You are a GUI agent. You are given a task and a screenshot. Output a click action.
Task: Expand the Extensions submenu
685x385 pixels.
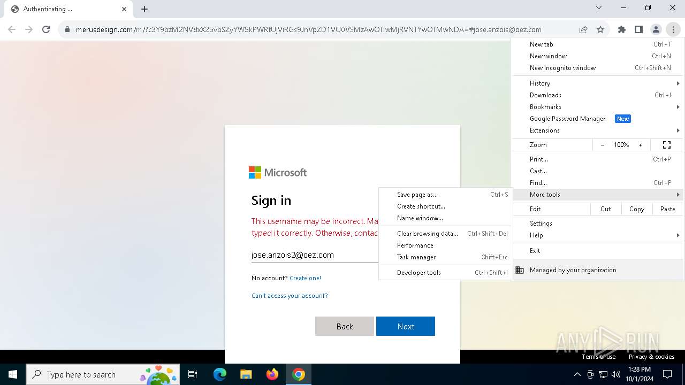(x=598, y=130)
